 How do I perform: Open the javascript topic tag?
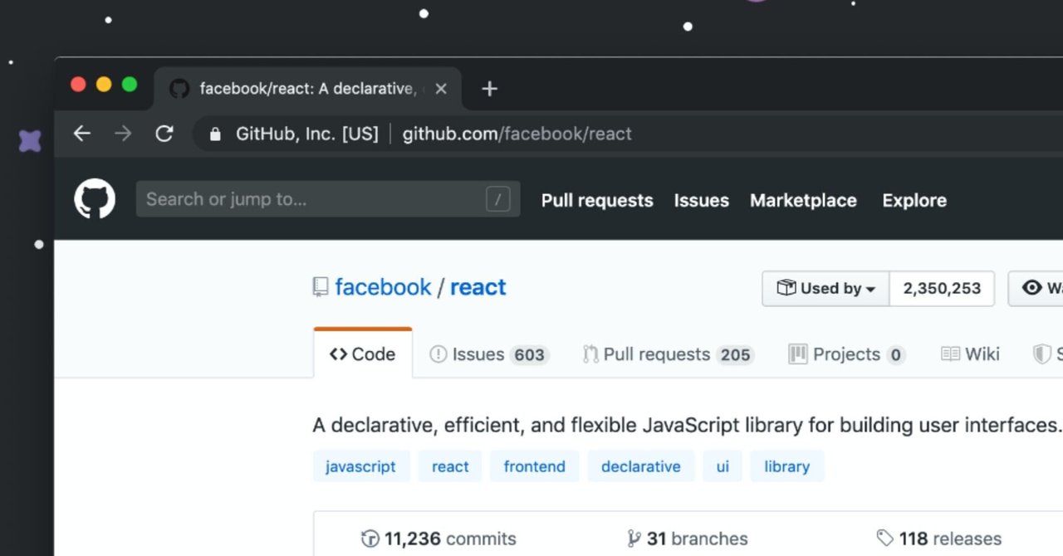361,466
